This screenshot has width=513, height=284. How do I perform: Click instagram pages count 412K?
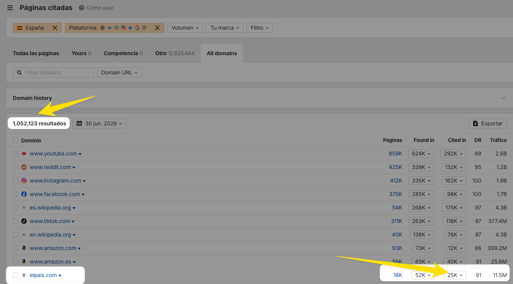[396, 181]
